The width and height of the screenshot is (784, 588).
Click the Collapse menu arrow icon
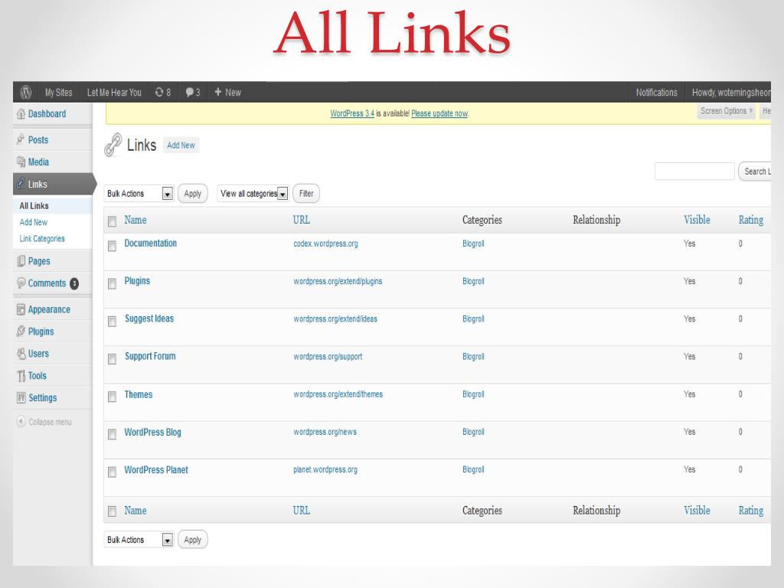(21, 422)
